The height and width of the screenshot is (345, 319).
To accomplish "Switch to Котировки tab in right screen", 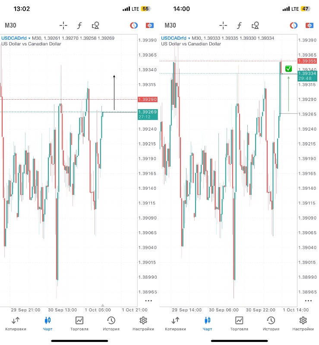I will [x=175, y=324].
